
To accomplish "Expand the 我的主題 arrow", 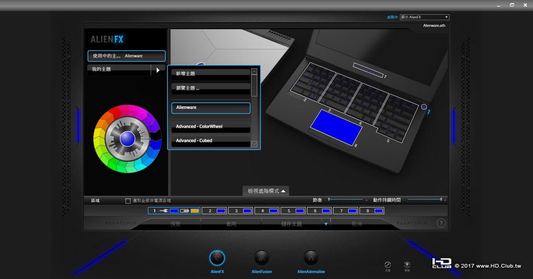I will 158,70.
